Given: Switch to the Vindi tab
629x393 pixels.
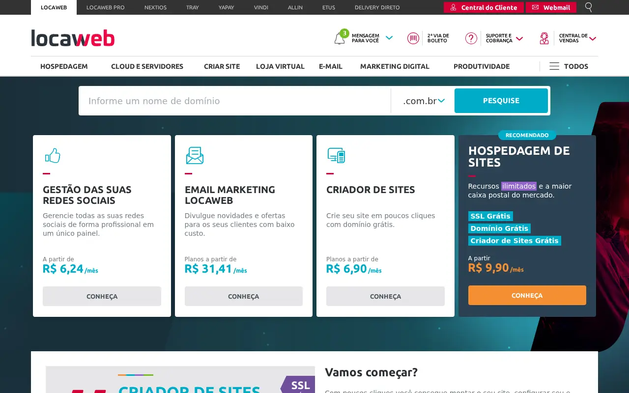Looking at the screenshot, I should coord(261,7).
